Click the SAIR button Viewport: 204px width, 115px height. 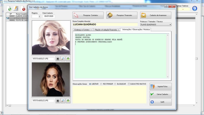(x=161, y=102)
